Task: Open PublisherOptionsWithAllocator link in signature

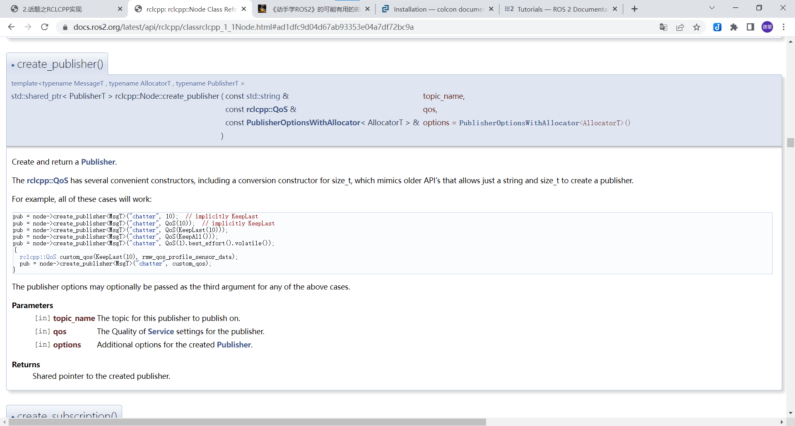Action: click(x=303, y=122)
